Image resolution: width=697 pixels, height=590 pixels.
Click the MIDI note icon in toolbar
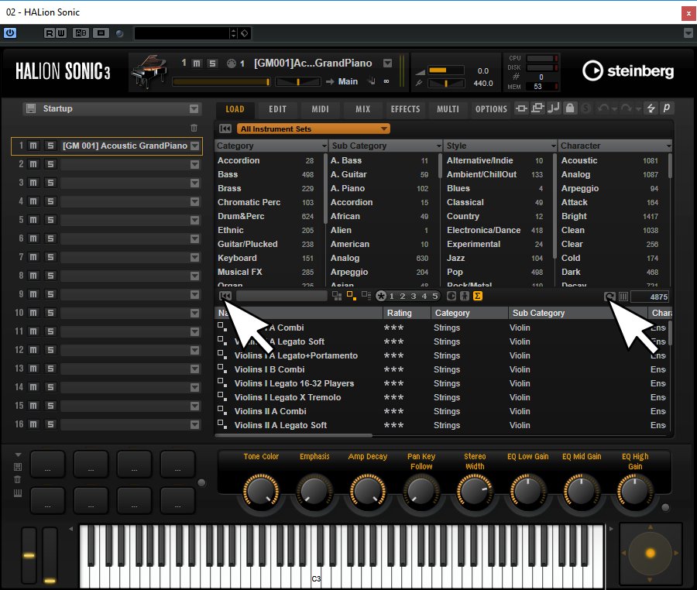554,108
